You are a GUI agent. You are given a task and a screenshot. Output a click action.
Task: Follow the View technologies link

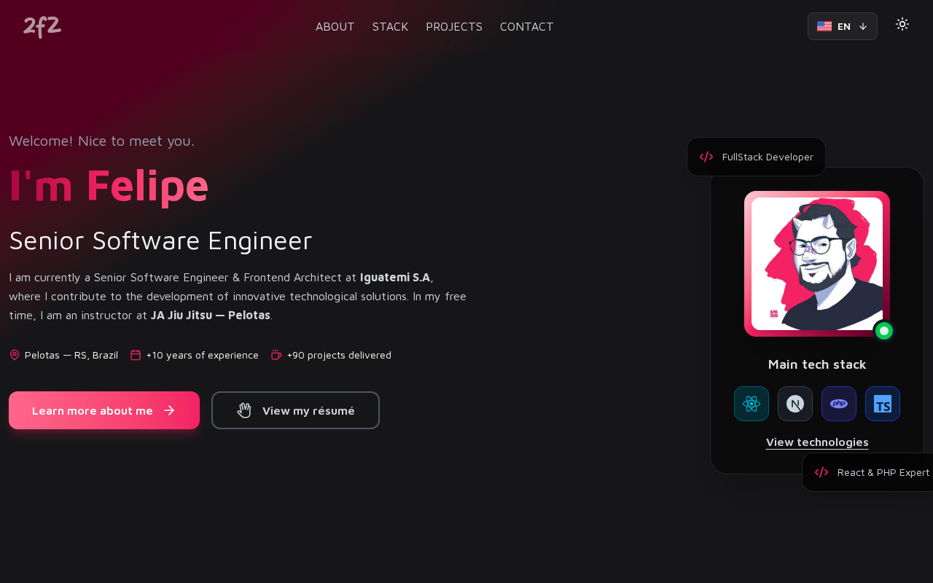pos(817,442)
